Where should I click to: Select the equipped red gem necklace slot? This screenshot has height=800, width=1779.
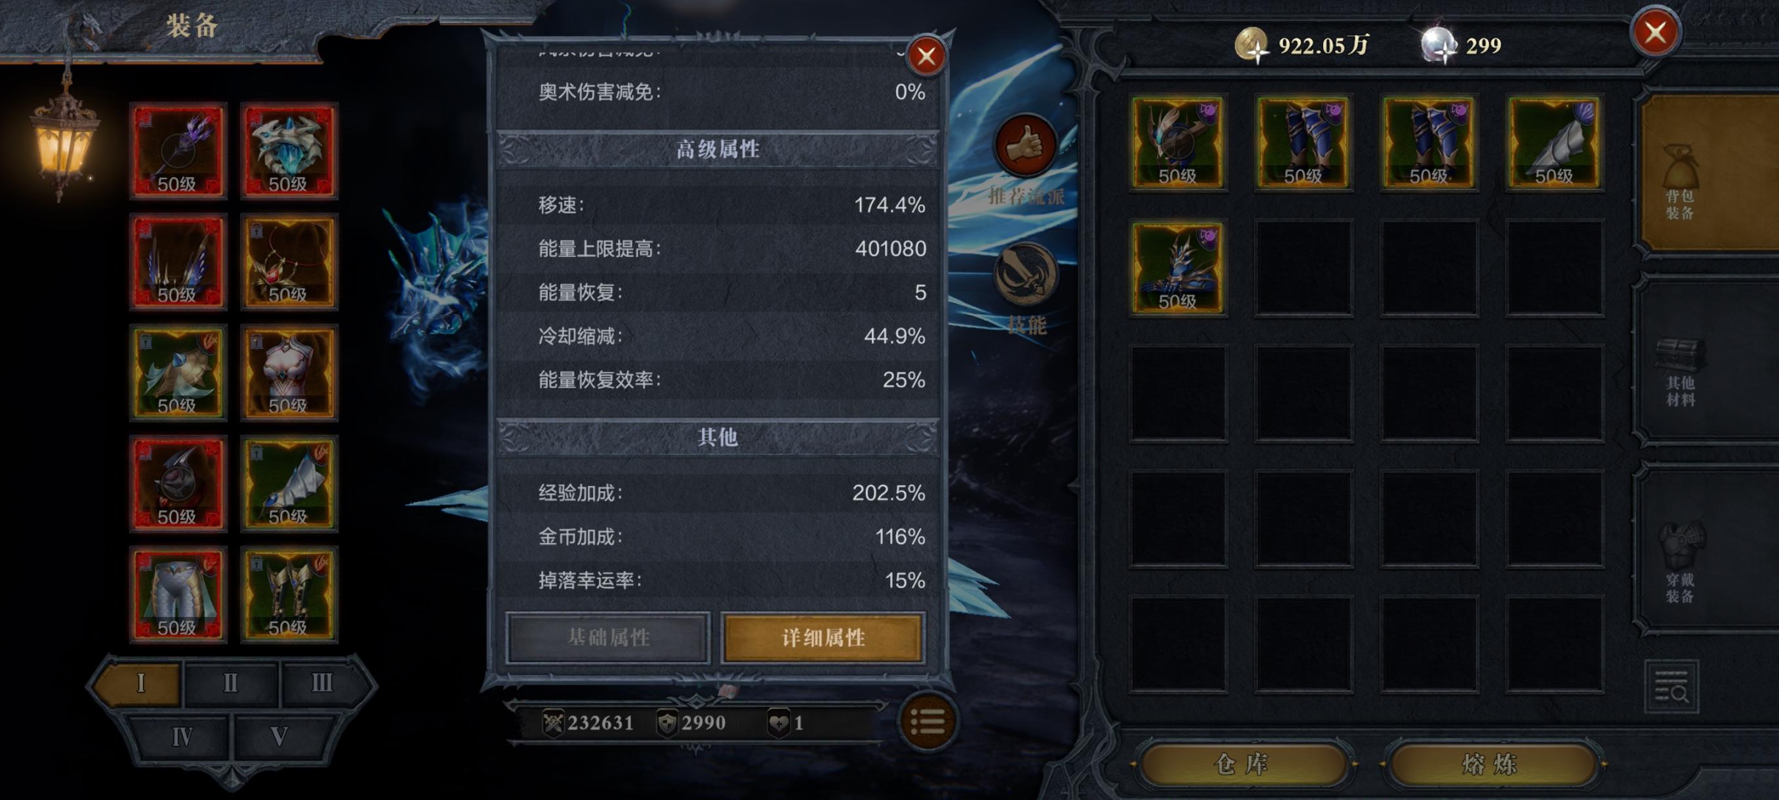coord(289,262)
